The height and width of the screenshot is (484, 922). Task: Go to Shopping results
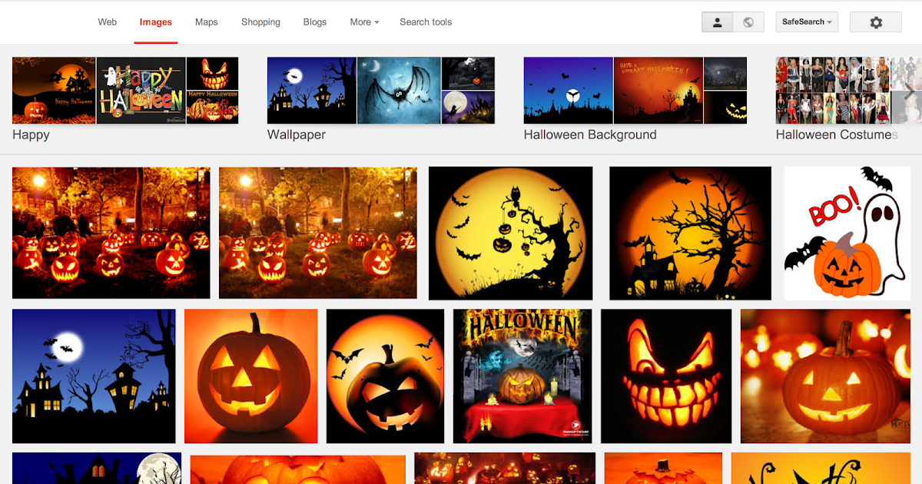260,22
